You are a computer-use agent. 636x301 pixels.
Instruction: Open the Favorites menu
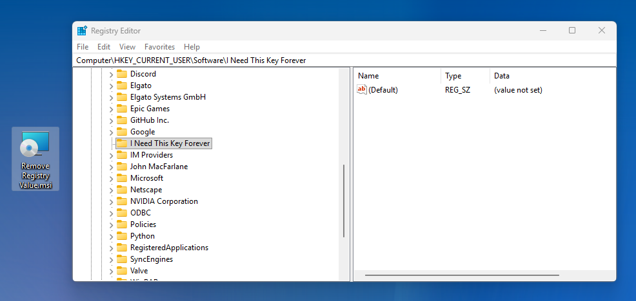click(159, 47)
